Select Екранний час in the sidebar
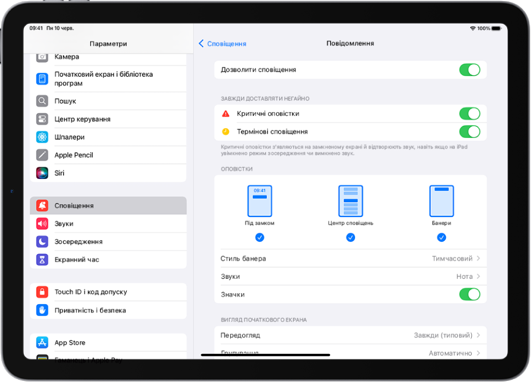The height and width of the screenshot is (382, 531). click(108, 259)
